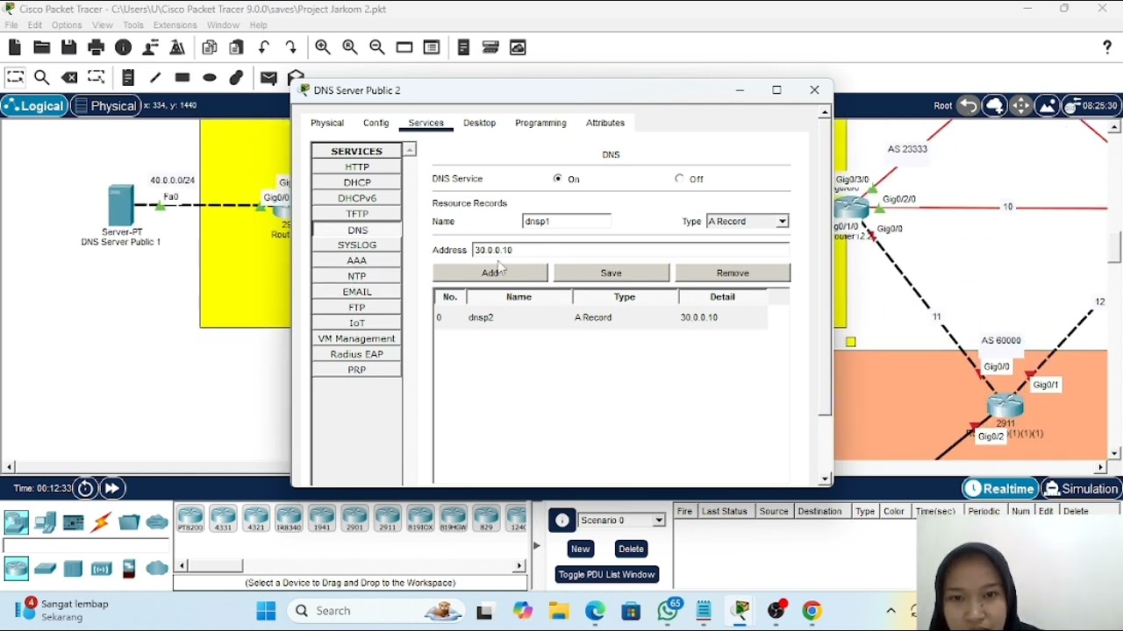Switch to Physical workspace view
Viewport: 1123px width, 631px height.
click(x=105, y=106)
